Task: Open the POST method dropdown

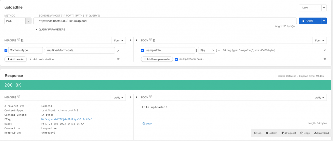Action: pyautogui.click(x=29, y=21)
